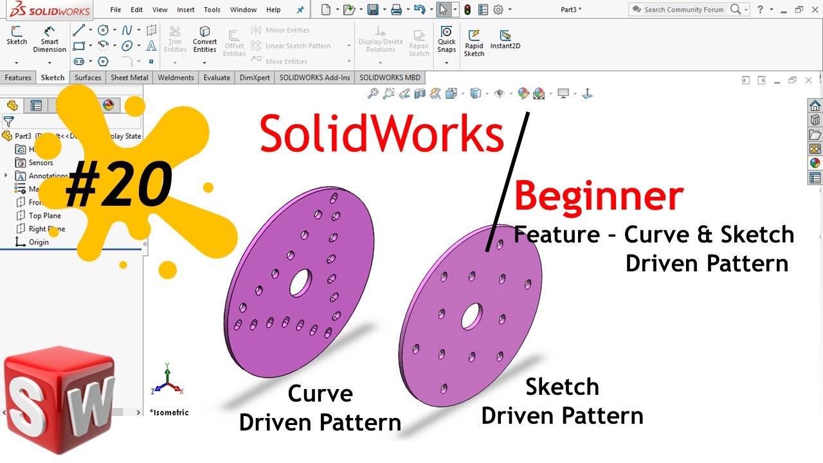Click the feature tree filter funnel

coord(8,121)
